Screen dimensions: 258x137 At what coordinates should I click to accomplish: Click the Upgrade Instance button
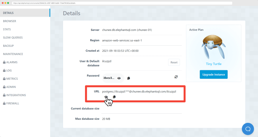213,74
